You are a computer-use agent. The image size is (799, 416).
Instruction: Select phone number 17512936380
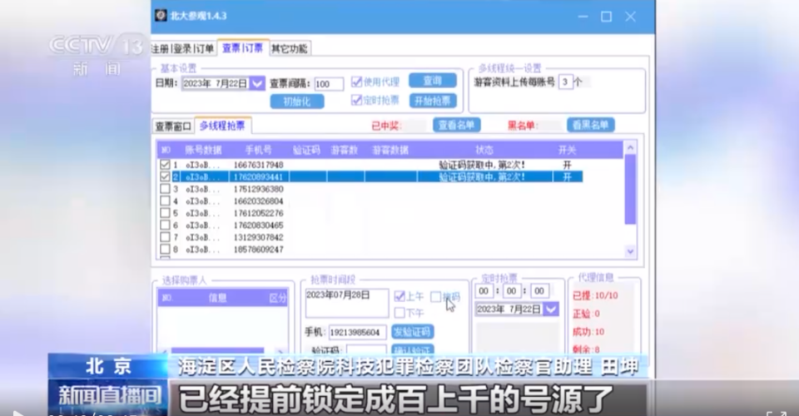pos(258,189)
